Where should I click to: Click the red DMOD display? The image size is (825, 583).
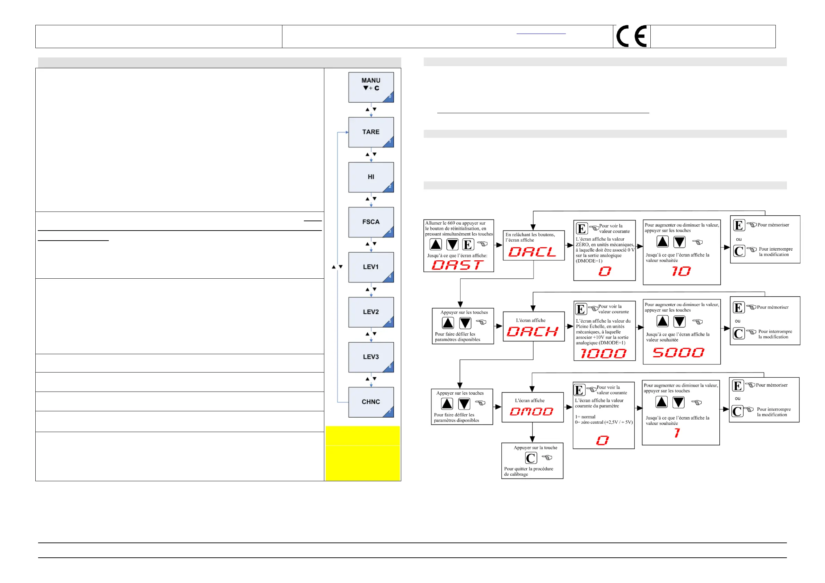(532, 411)
